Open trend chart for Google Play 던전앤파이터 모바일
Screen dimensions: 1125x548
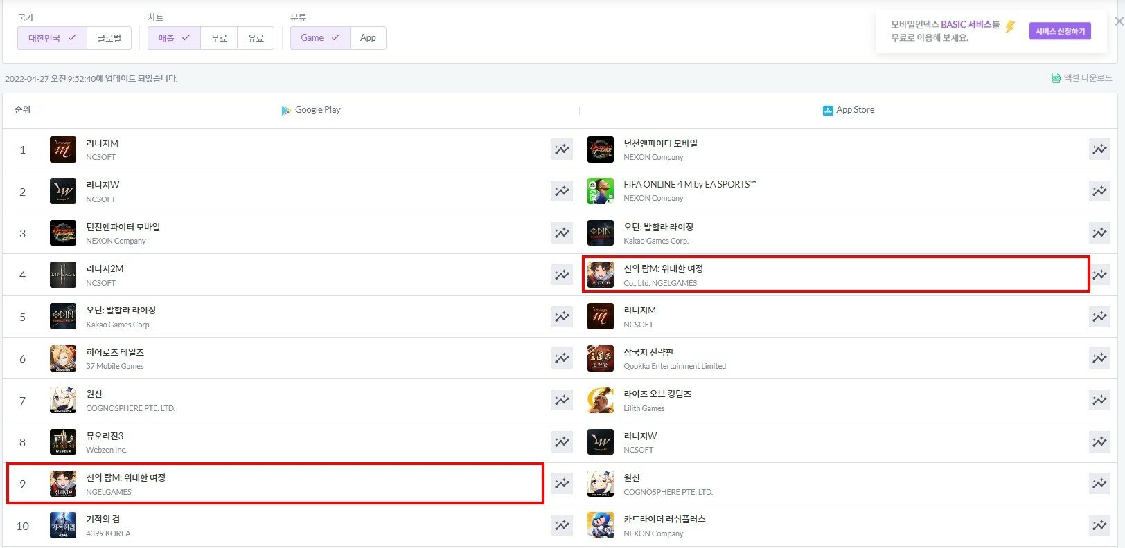click(562, 233)
